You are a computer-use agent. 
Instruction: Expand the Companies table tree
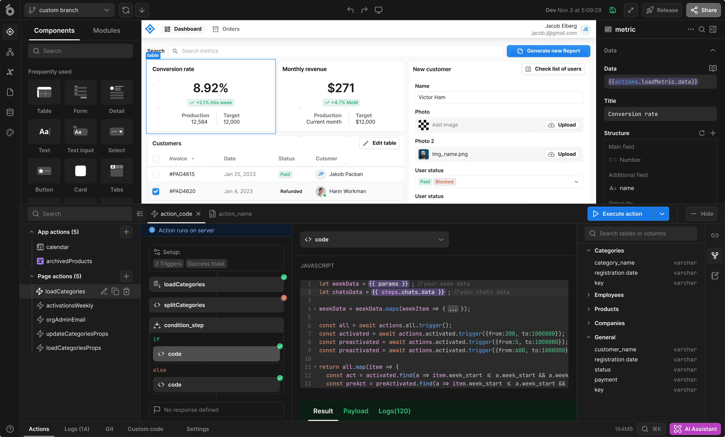coord(589,323)
